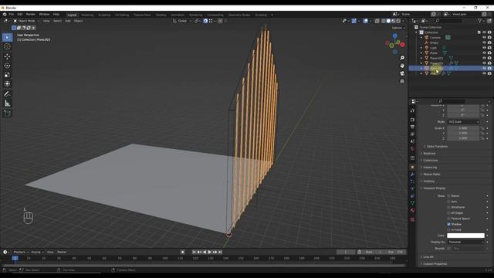
Task: Disable rendering for Empty camera icon
Action: pos(489,42)
